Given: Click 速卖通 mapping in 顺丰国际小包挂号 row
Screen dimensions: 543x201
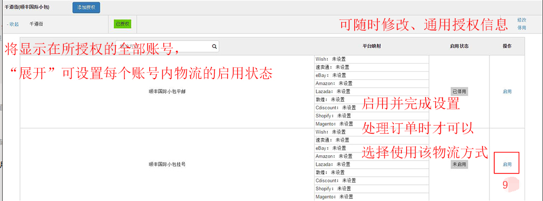Looking at the screenshot, I should point(372,140).
